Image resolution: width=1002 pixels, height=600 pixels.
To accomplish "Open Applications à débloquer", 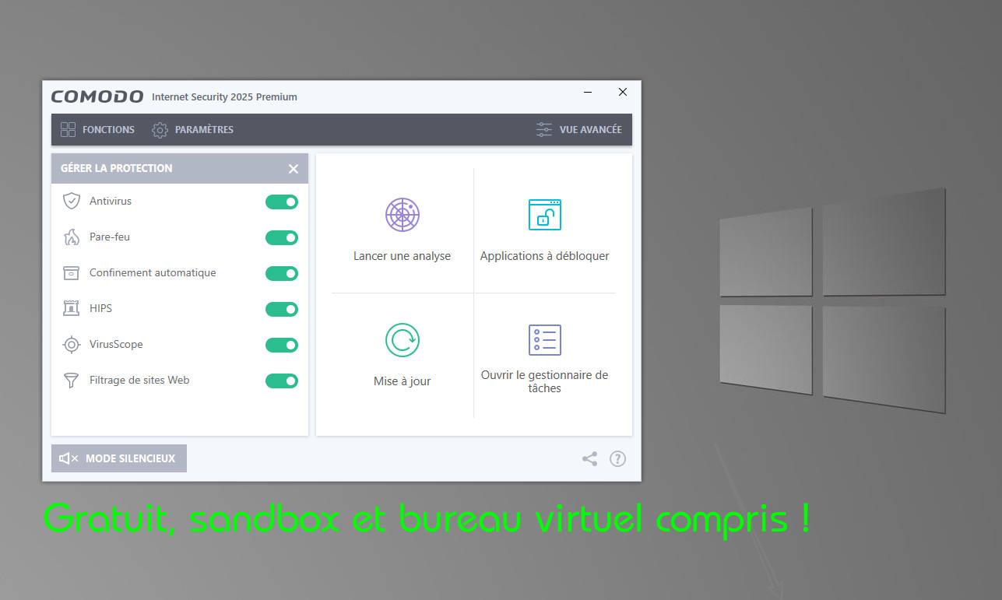I will click(x=544, y=256).
